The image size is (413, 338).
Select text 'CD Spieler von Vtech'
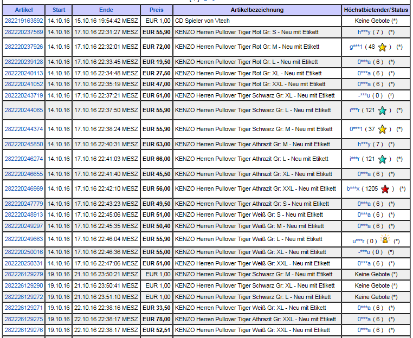click(202, 21)
